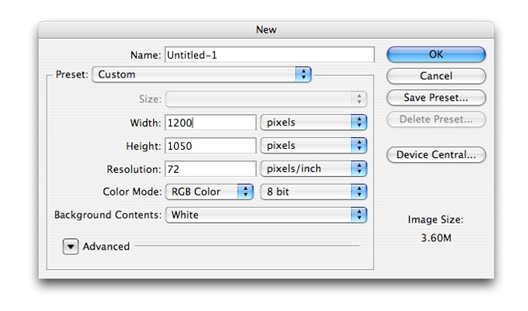
Task: Click the Save Preset... button
Action: point(436,98)
